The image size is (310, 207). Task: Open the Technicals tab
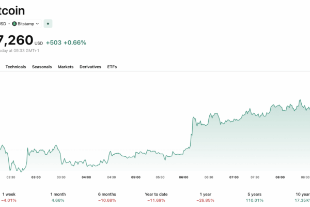point(16,67)
